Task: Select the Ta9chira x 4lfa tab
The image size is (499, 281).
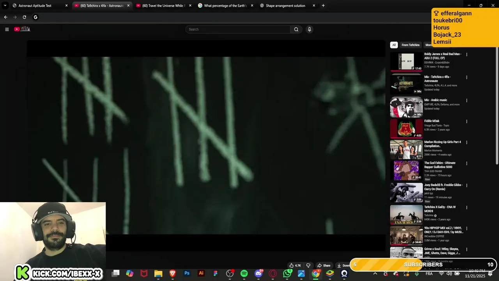Action: (x=102, y=5)
